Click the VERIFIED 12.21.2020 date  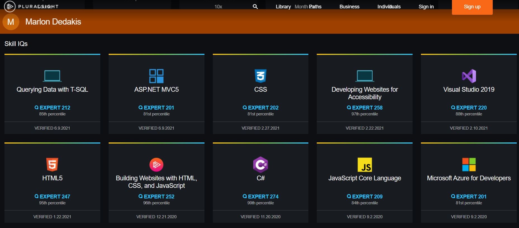(156, 217)
